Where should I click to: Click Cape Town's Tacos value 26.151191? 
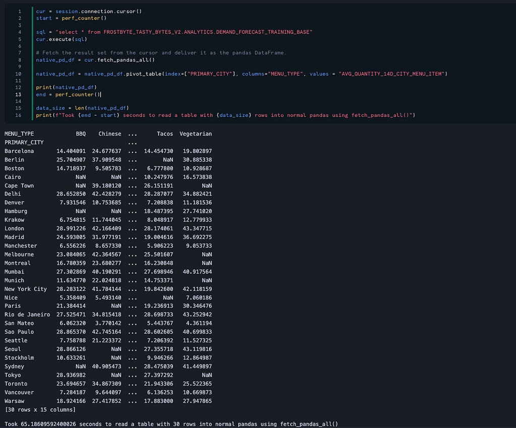click(x=159, y=186)
